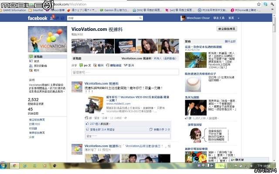Open first photo in the page photo strip

[82, 46]
